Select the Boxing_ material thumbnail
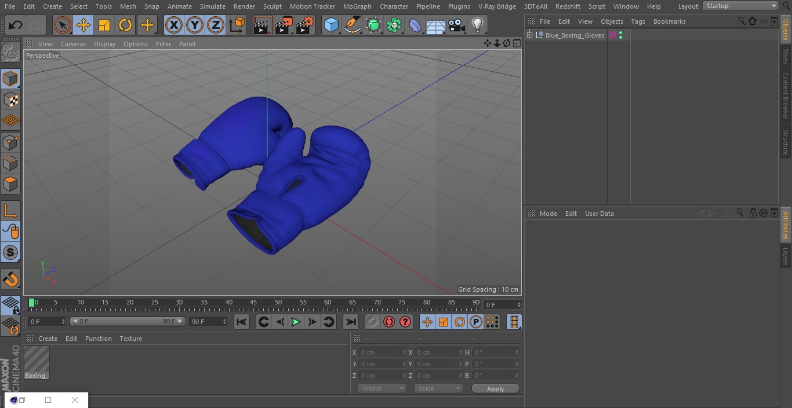This screenshot has width=792, height=408. [37, 363]
